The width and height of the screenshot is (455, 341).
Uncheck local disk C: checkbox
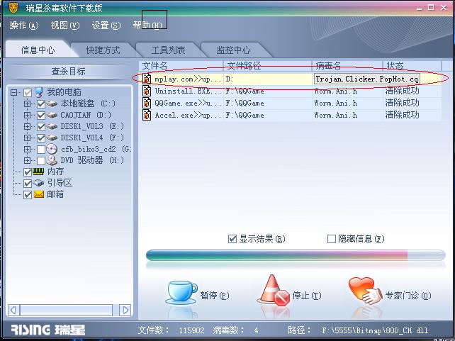coord(41,104)
